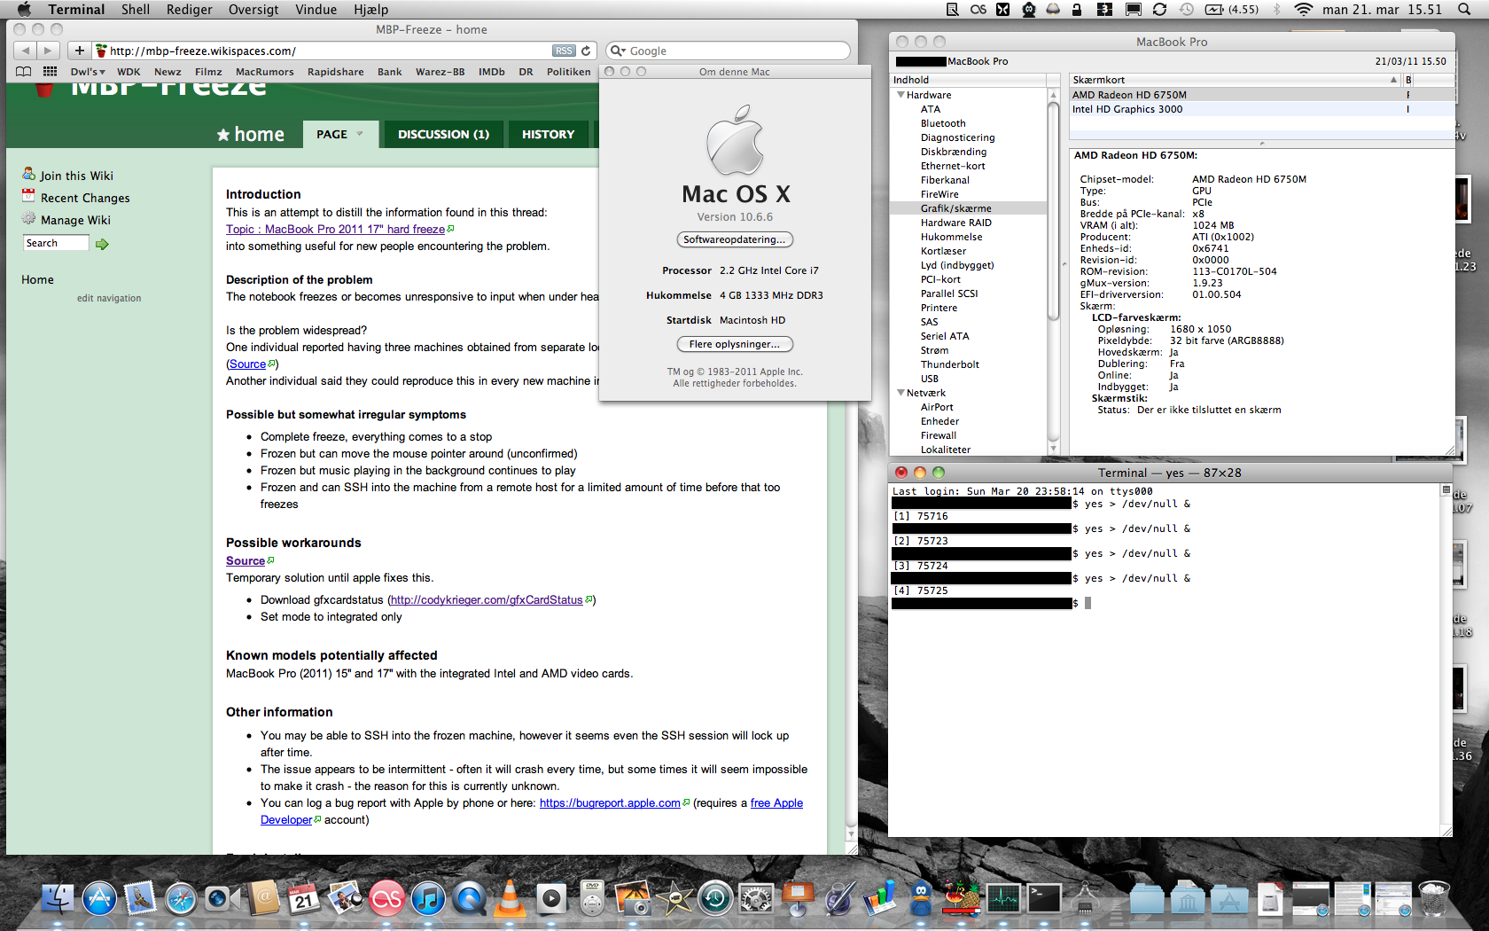Open System Preferences from the Dock
Viewport: 1489px width, 931px height.
point(756,899)
